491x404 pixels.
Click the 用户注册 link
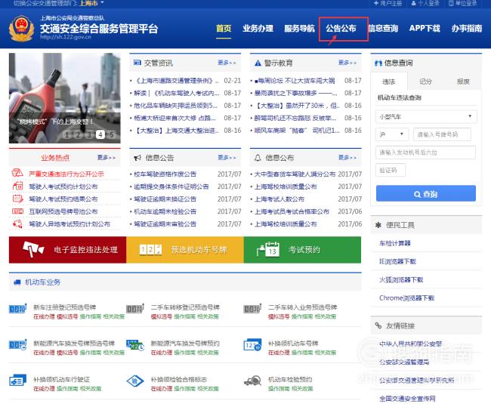point(388,3)
